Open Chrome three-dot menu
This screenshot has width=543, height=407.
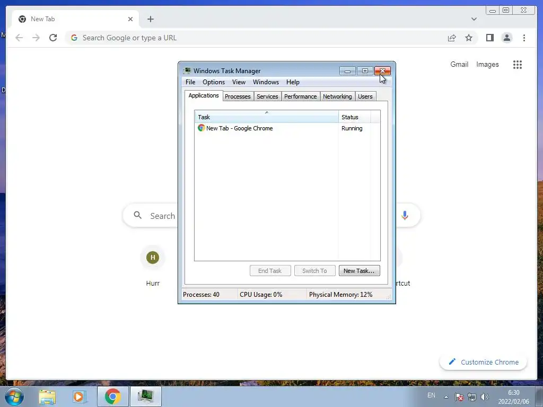click(x=524, y=38)
